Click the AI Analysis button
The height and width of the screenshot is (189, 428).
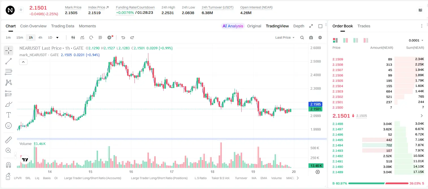[x=233, y=26]
